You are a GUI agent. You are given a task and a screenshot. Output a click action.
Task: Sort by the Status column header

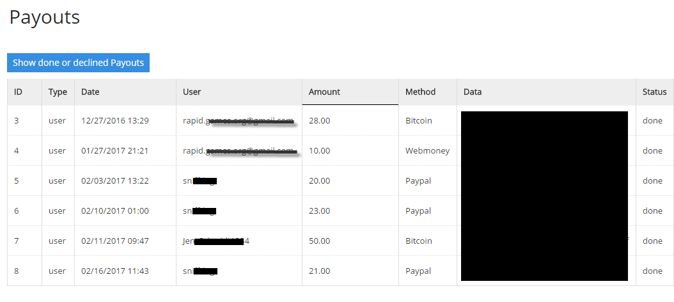pos(654,92)
